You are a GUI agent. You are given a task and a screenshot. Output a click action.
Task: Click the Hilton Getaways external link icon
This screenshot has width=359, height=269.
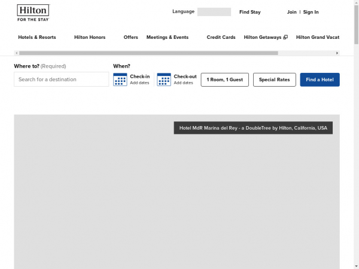(x=285, y=37)
